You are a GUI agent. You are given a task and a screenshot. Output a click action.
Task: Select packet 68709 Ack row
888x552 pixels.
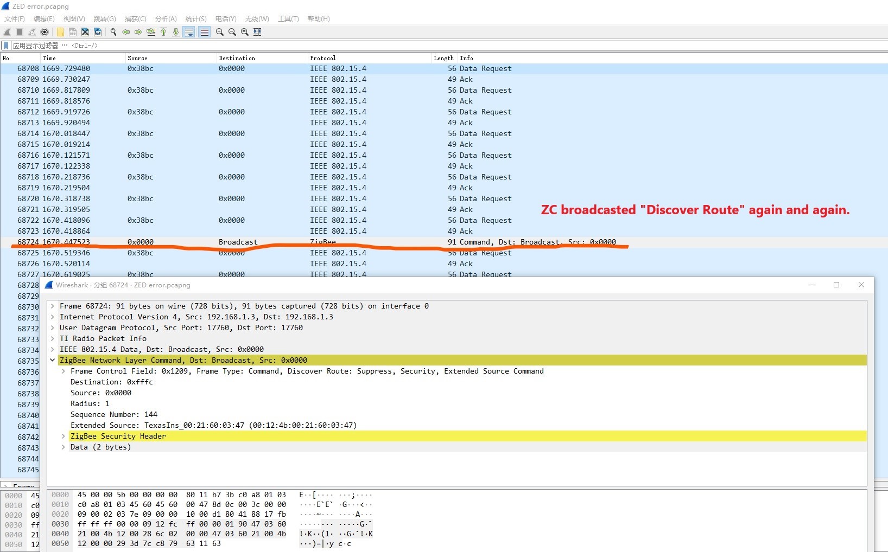click(x=444, y=79)
